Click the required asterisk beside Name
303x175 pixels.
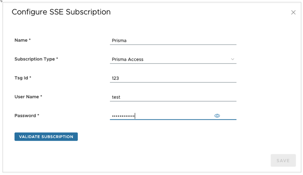(x=30, y=40)
